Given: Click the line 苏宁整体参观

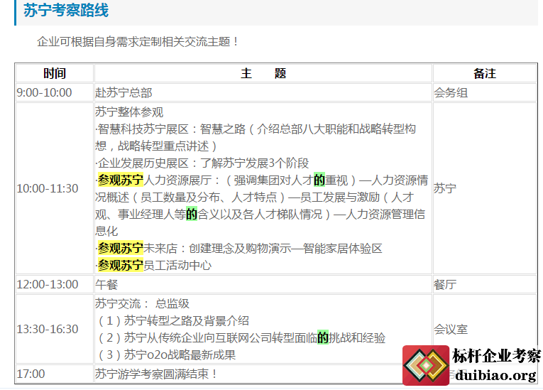Looking at the screenshot, I should [x=128, y=112].
